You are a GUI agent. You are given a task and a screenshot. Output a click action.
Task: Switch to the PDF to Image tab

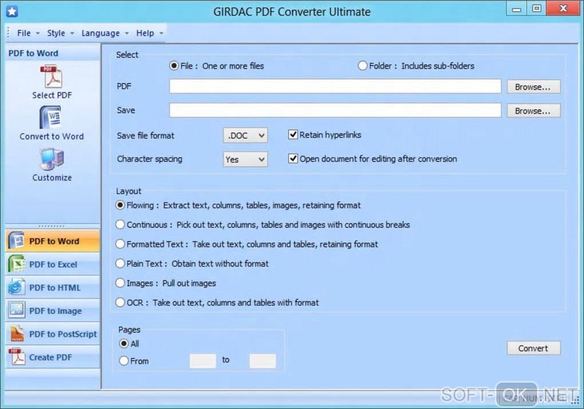(x=53, y=310)
